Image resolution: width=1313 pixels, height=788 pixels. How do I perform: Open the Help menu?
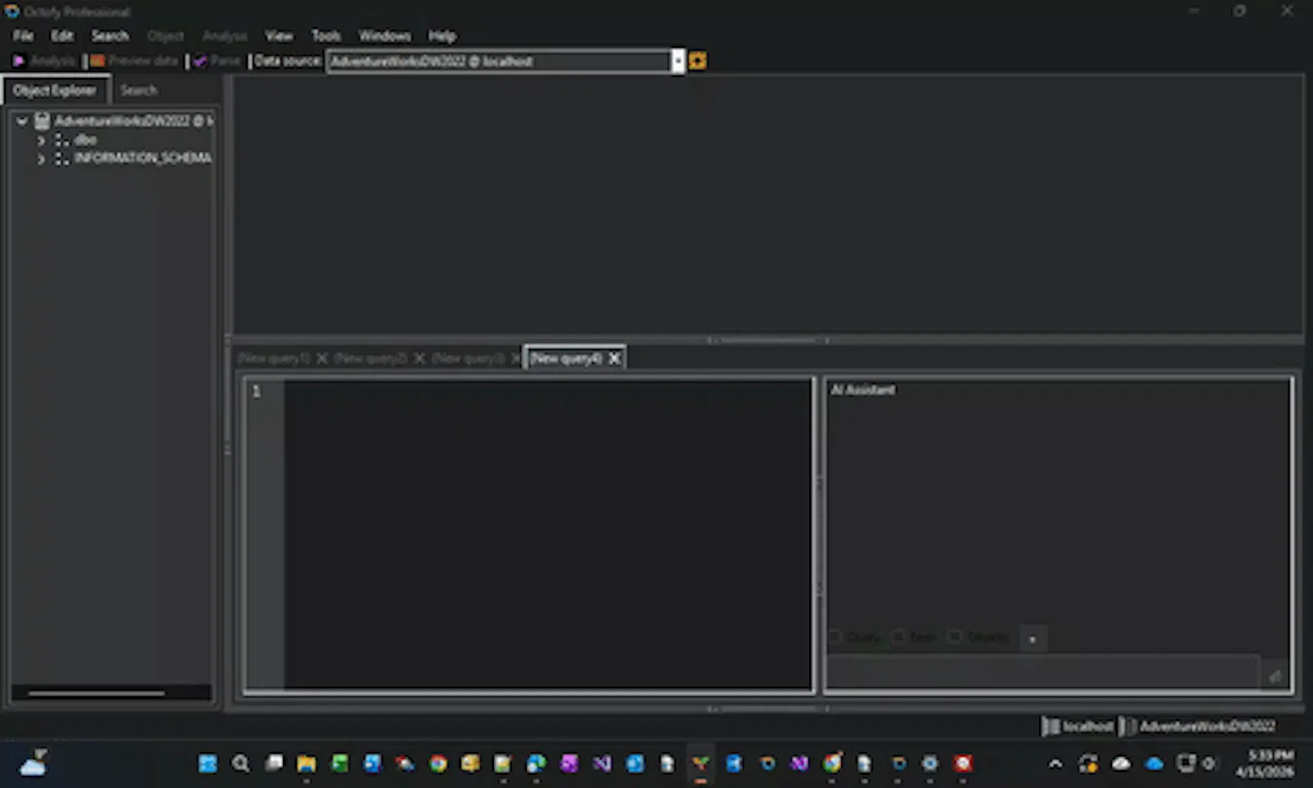(x=441, y=35)
